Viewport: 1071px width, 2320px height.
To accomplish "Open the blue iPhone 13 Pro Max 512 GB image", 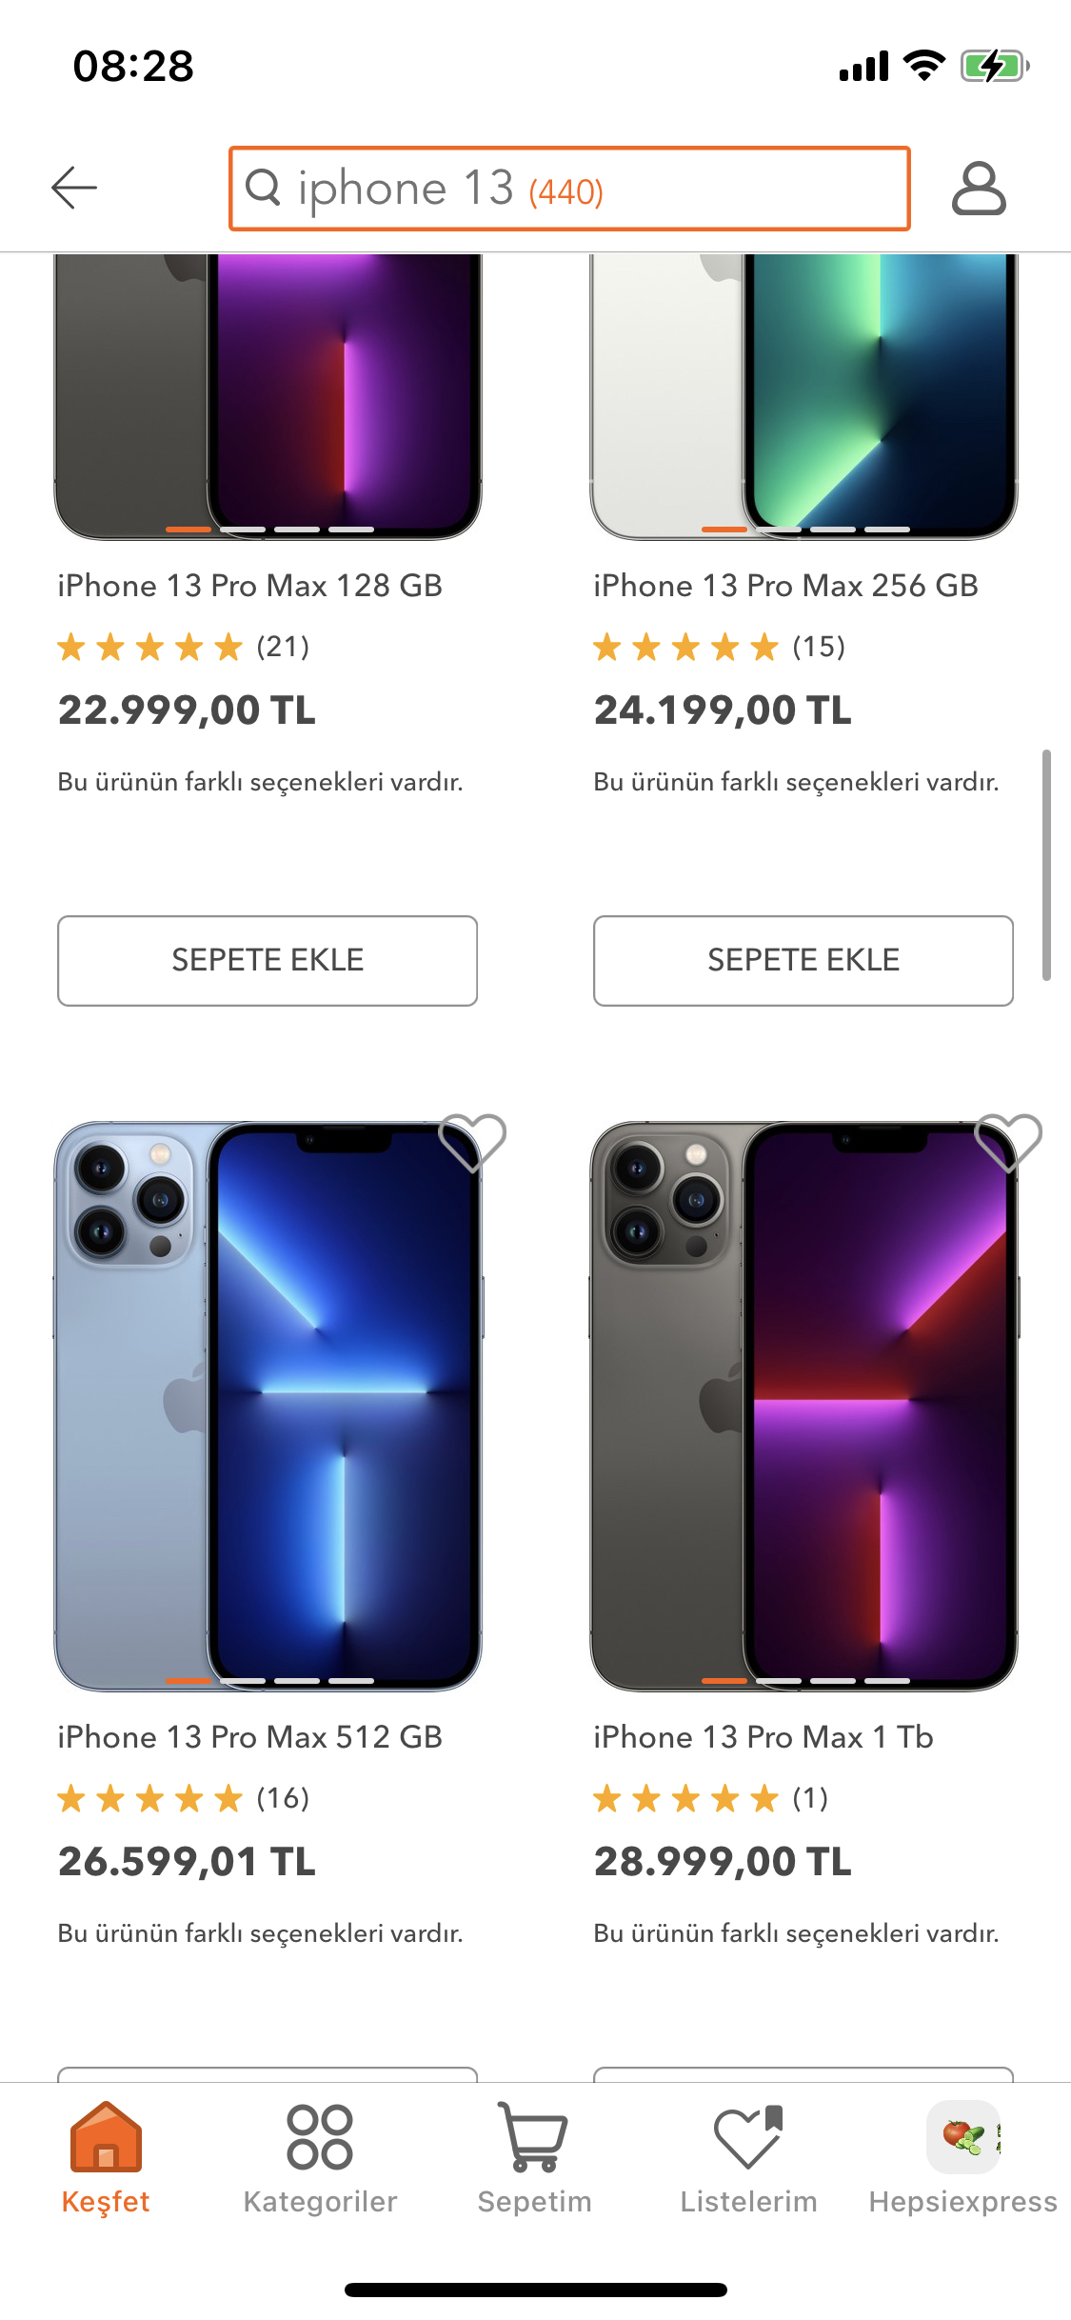I will pyautogui.click(x=268, y=1406).
